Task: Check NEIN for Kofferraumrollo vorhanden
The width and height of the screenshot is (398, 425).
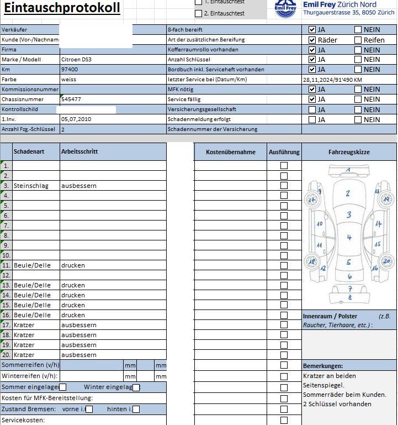Action: pos(358,50)
